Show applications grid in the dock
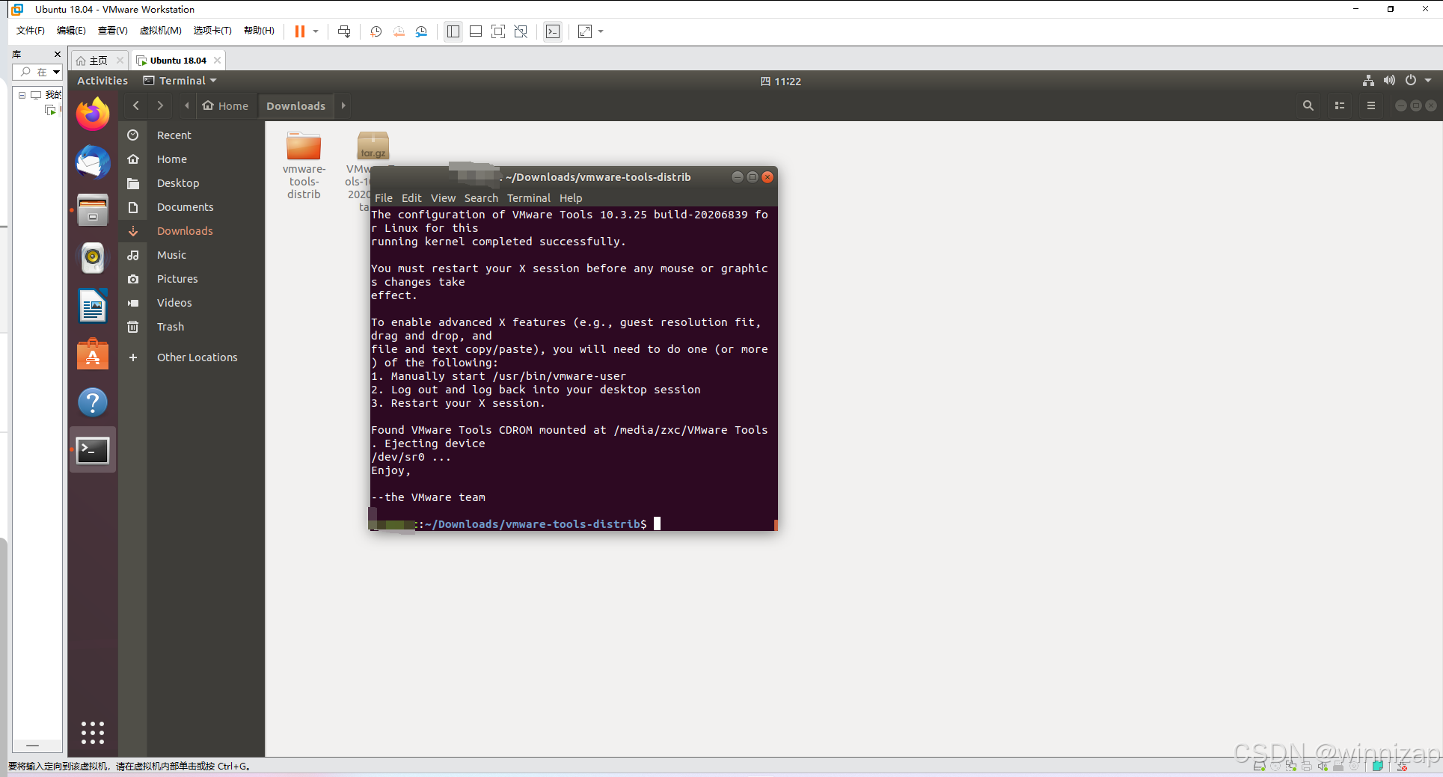The image size is (1443, 777). [93, 733]
